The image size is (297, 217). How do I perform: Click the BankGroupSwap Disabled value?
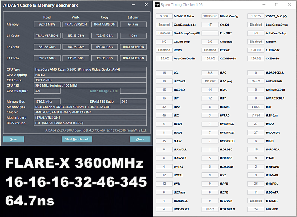[x=256, y=25]
